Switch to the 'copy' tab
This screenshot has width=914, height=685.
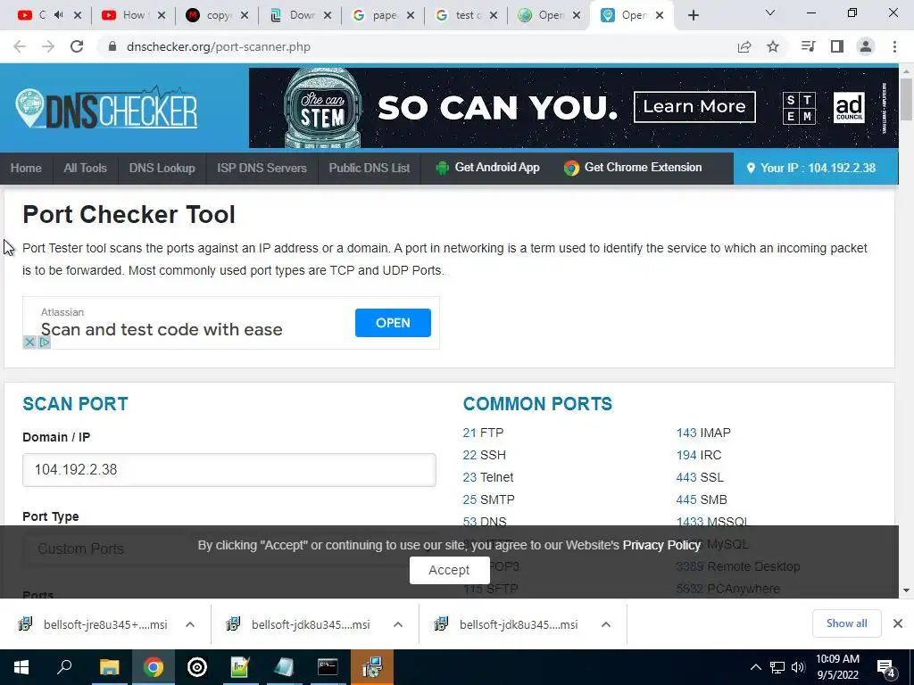point(217,15)
